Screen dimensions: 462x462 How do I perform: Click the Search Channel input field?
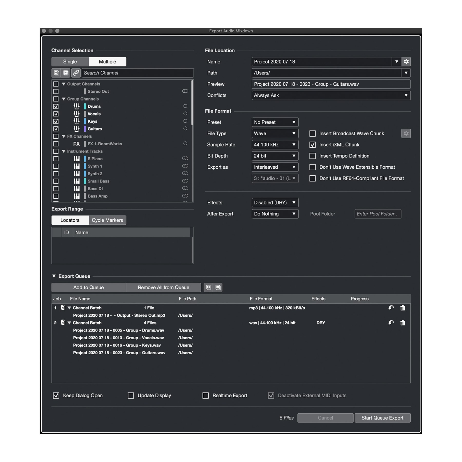click(137, 73)
